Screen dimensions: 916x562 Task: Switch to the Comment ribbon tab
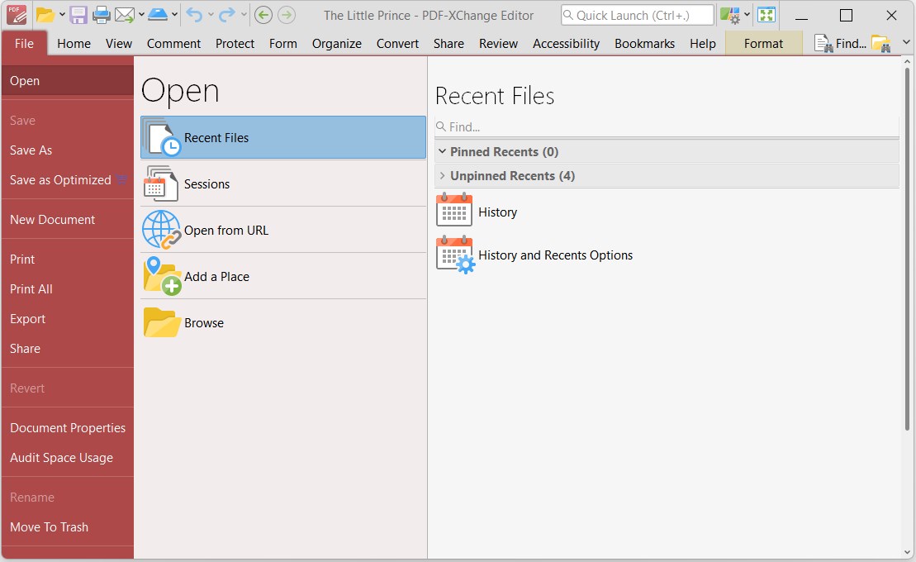click(x=173, y=44)
